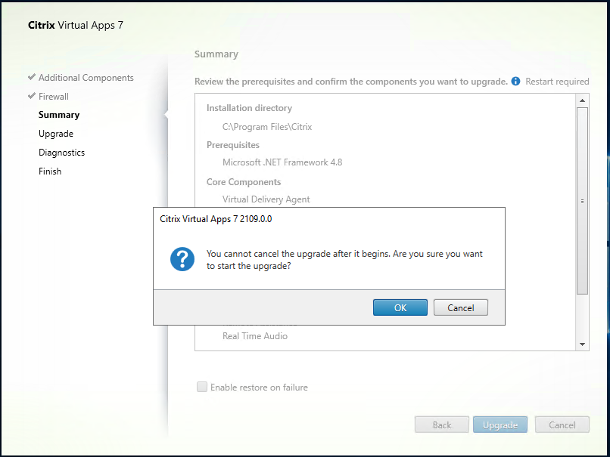The width and height of the screenshot is (610, 457).
Task: Toggle Enable restore on failure checkbox
Action: point(202,387)
